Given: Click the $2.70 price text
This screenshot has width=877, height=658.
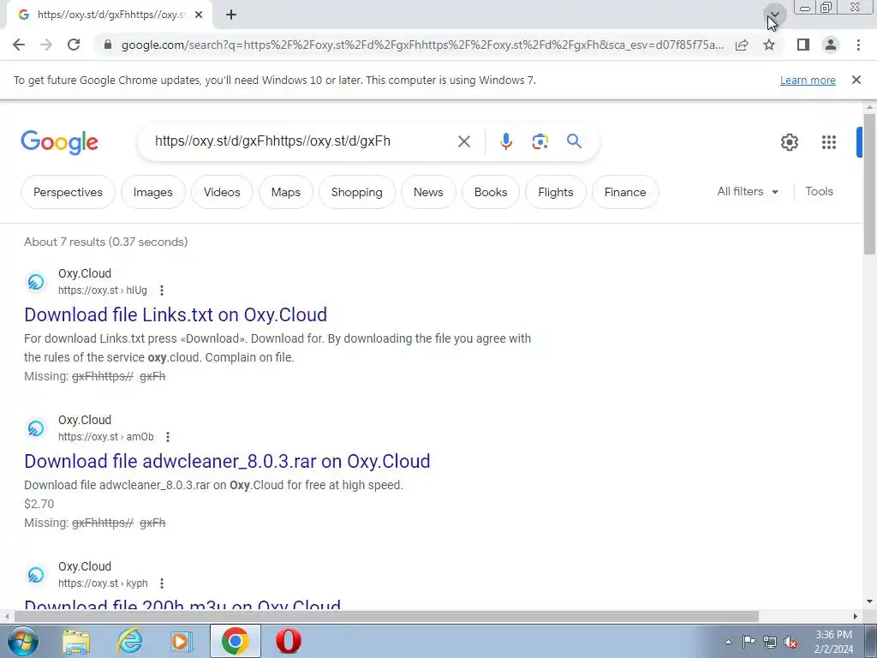Looking at the screenshot, I should pyautogui.click(x=39, y=504).
